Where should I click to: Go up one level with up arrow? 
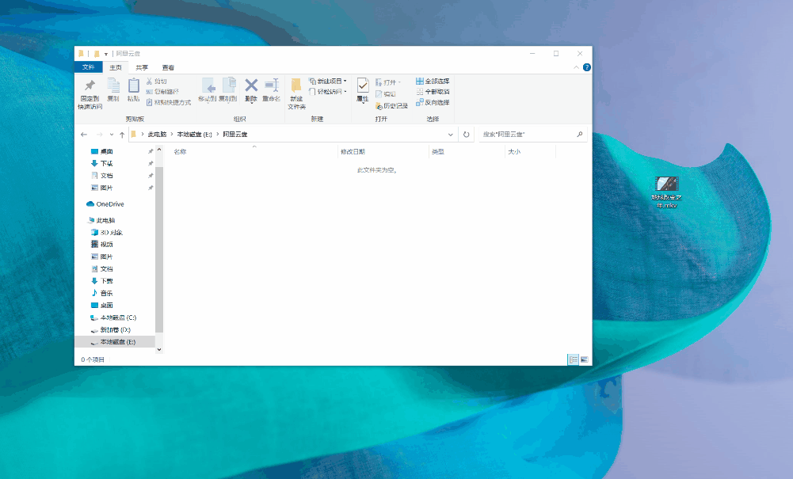pyautogui.click(x=121, y=135)
